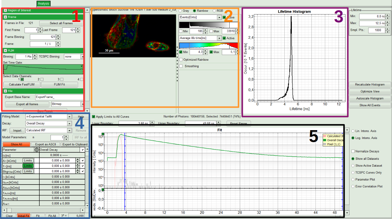Viewport: 392px width, 219px height.
Task: Enable the Optimized Rainbow checkbox
Action: (181, 60)
